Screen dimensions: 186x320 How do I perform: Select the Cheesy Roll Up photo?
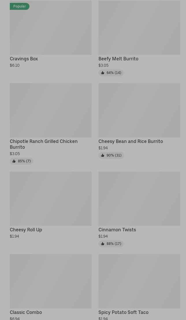[51, 199]
